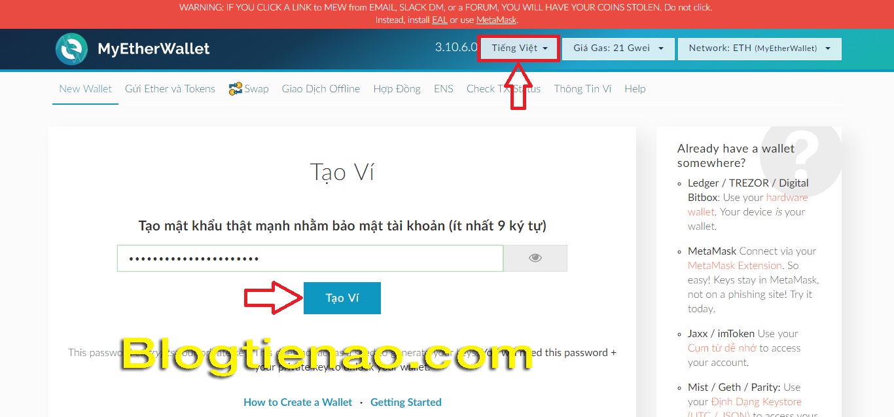Open the Tiếng Việt language dropdown
This screenshot has height=417, width=894.
(519, 48)
